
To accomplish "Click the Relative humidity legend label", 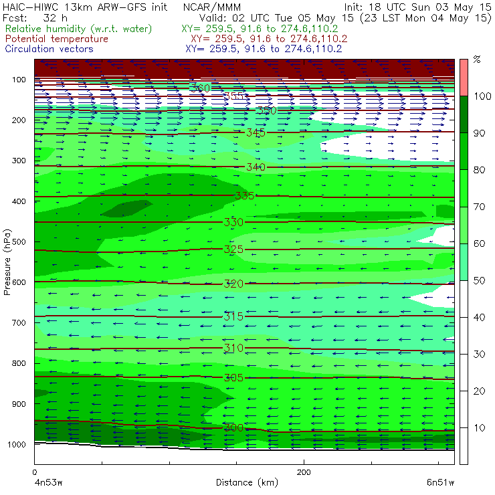I will (79, 29).
